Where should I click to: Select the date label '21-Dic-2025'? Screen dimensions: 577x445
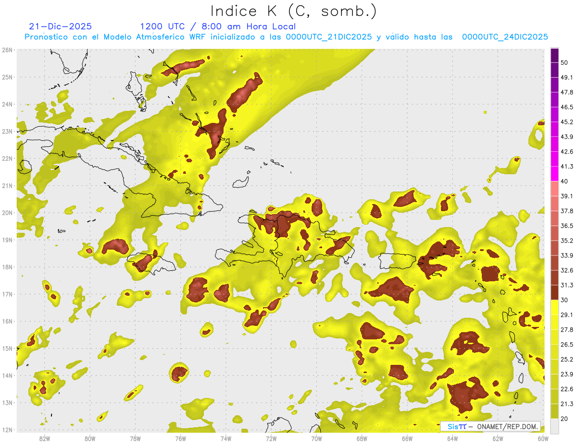coord(60,26)
